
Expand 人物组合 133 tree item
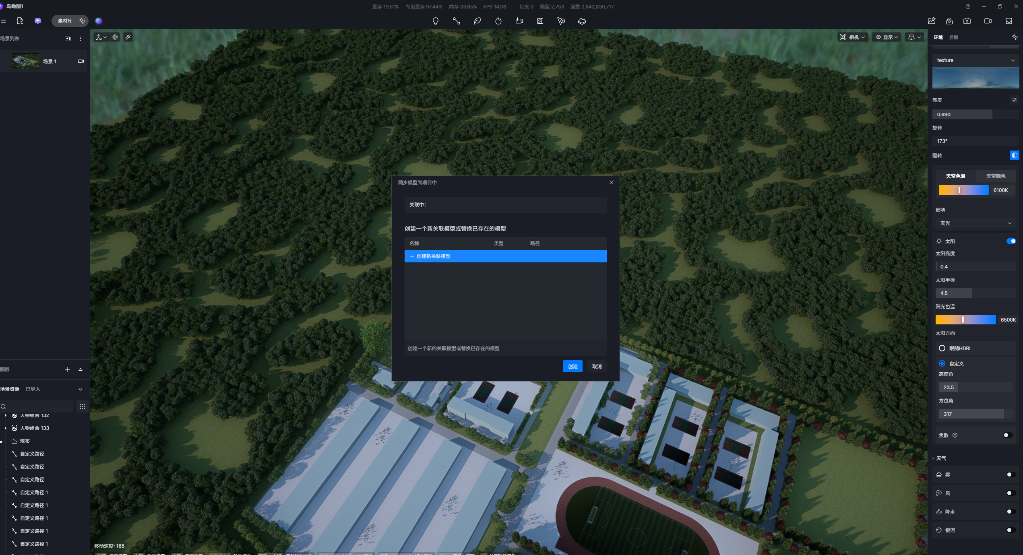tap(6, 428)
